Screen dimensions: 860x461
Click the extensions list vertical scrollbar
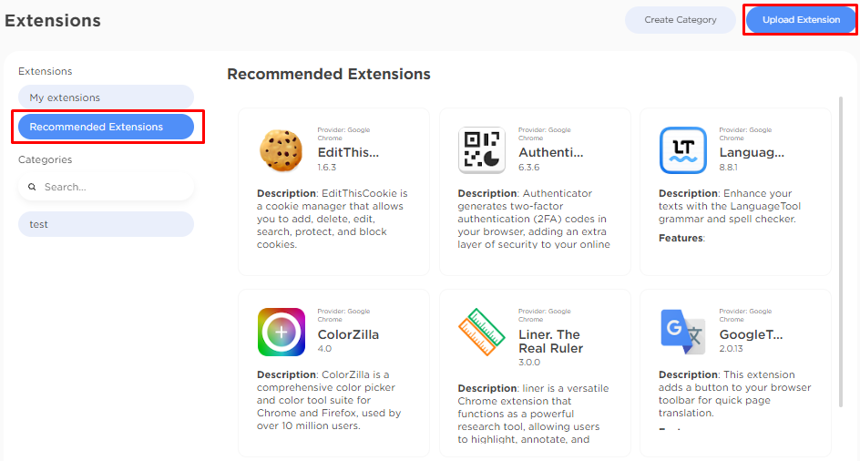point(841,252)
